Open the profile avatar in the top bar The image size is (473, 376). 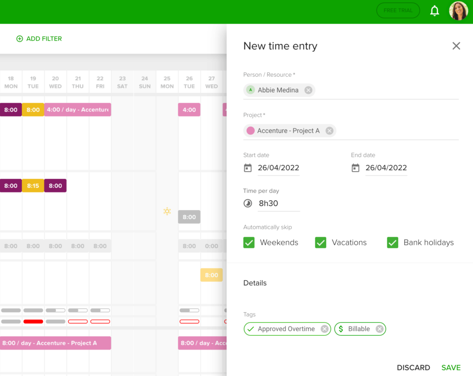pos(458,10)
